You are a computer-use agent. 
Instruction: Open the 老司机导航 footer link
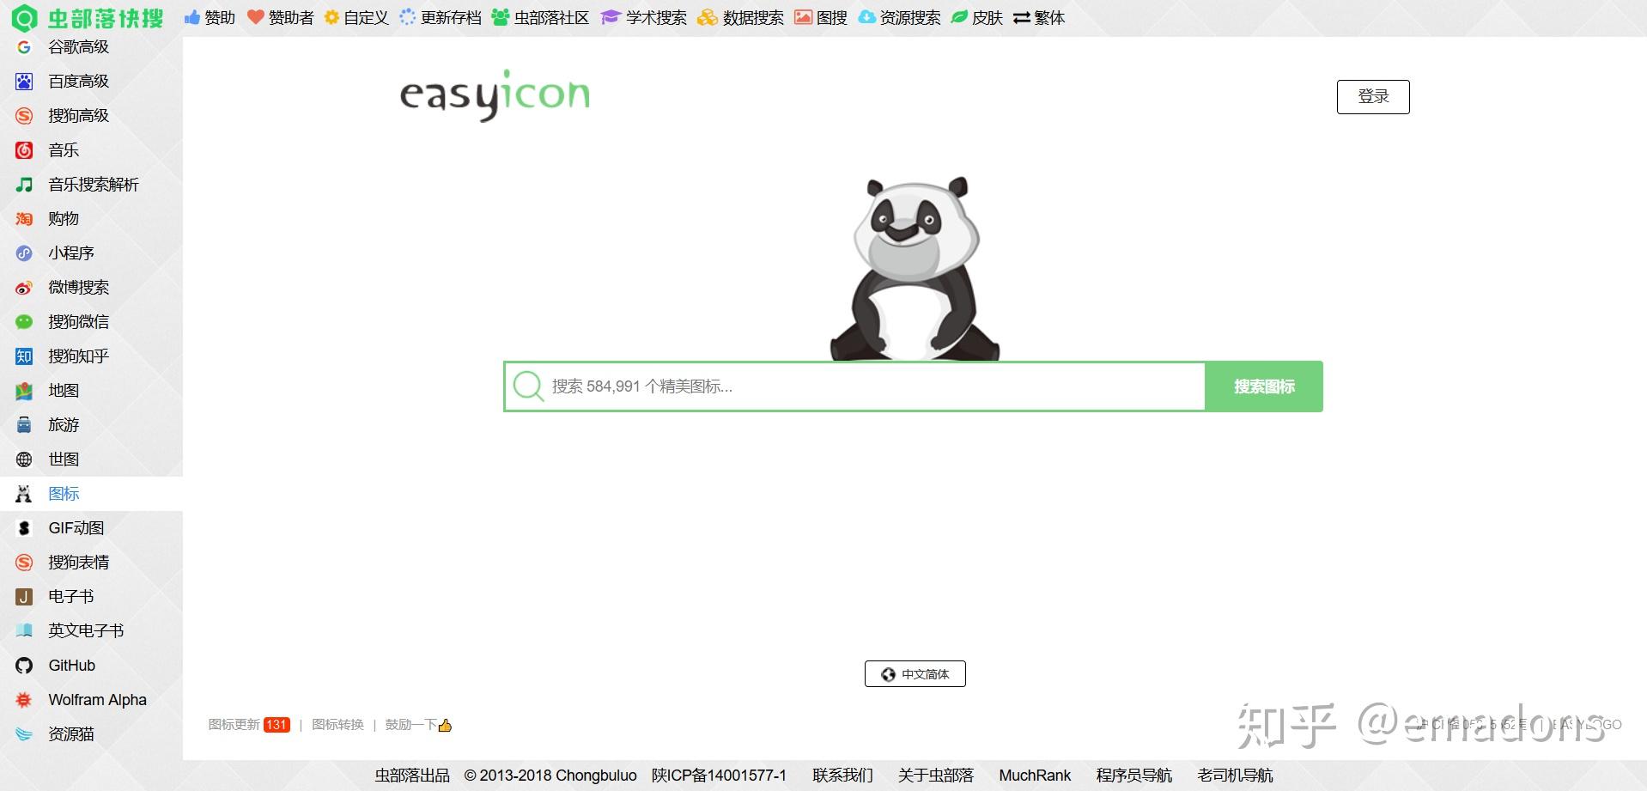(x=1235, y=776)
